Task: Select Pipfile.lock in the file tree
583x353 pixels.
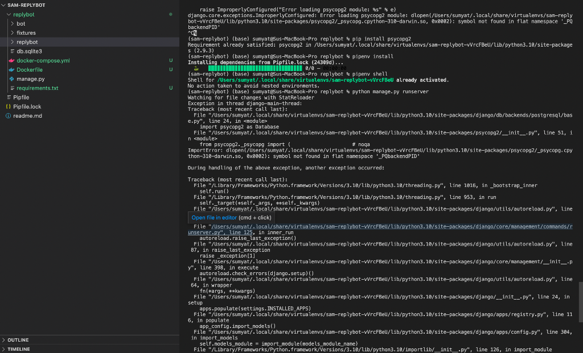Action: [27, 106]
